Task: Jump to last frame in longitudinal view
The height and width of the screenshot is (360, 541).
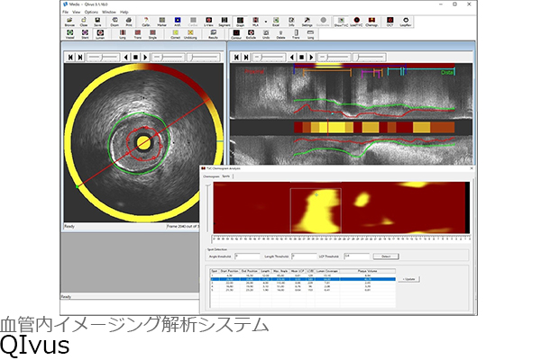Action: pos(246,58)
